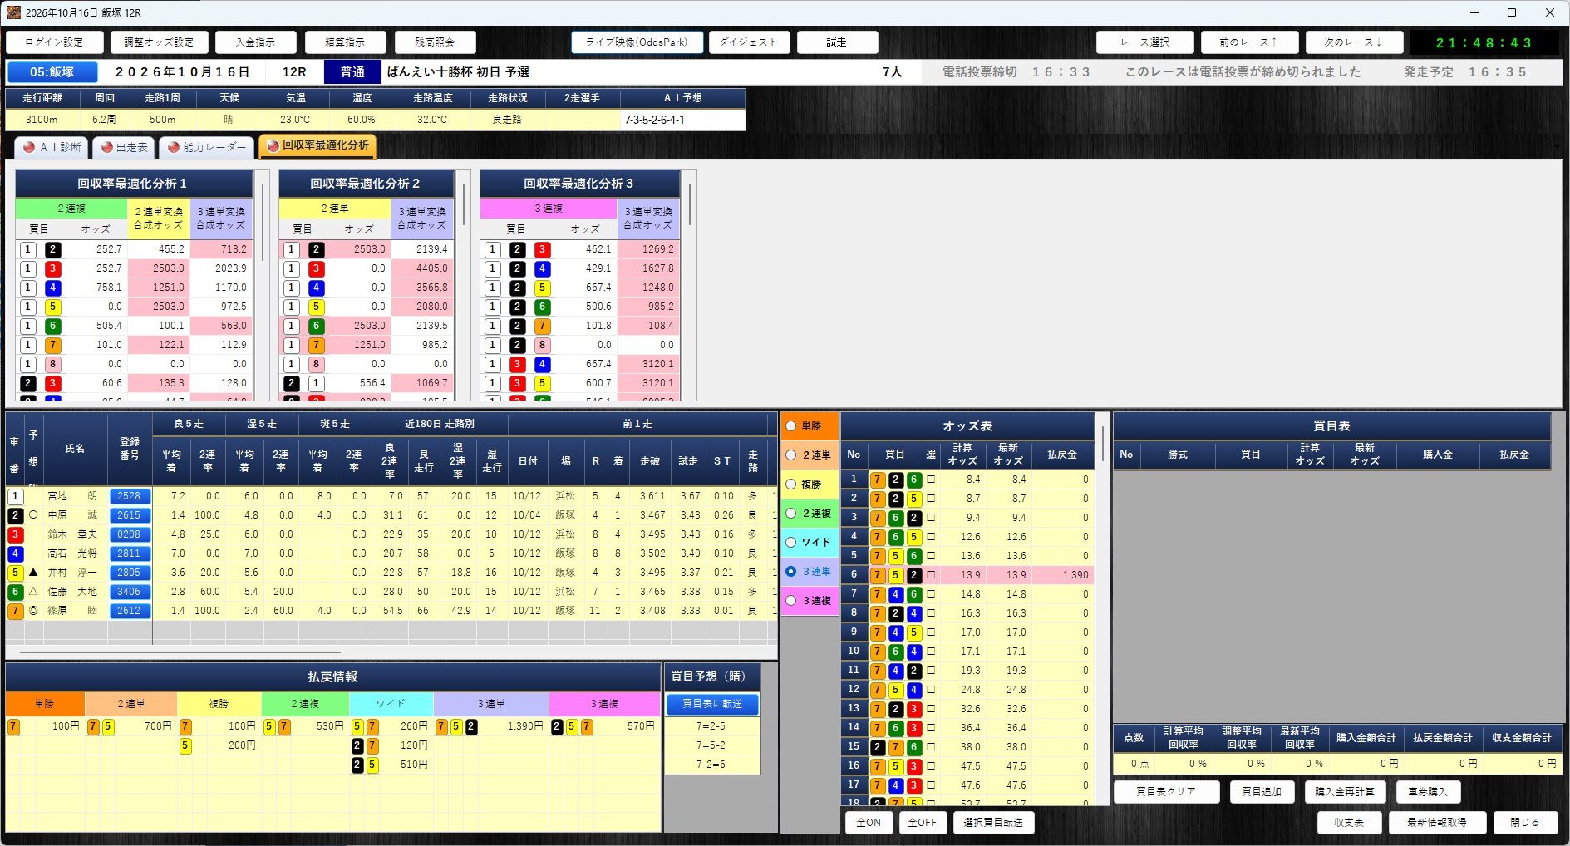Choose the 3連複 radio option
The image size is (1570, 846).
pos(810,600)
